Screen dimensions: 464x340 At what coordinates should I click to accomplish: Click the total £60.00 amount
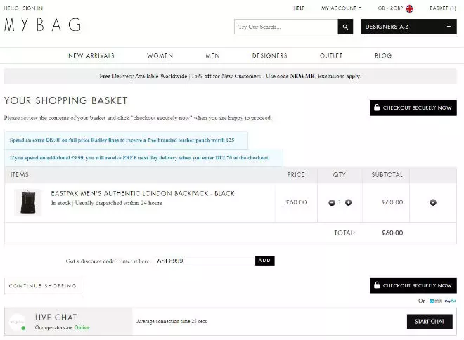click(392, 233)
